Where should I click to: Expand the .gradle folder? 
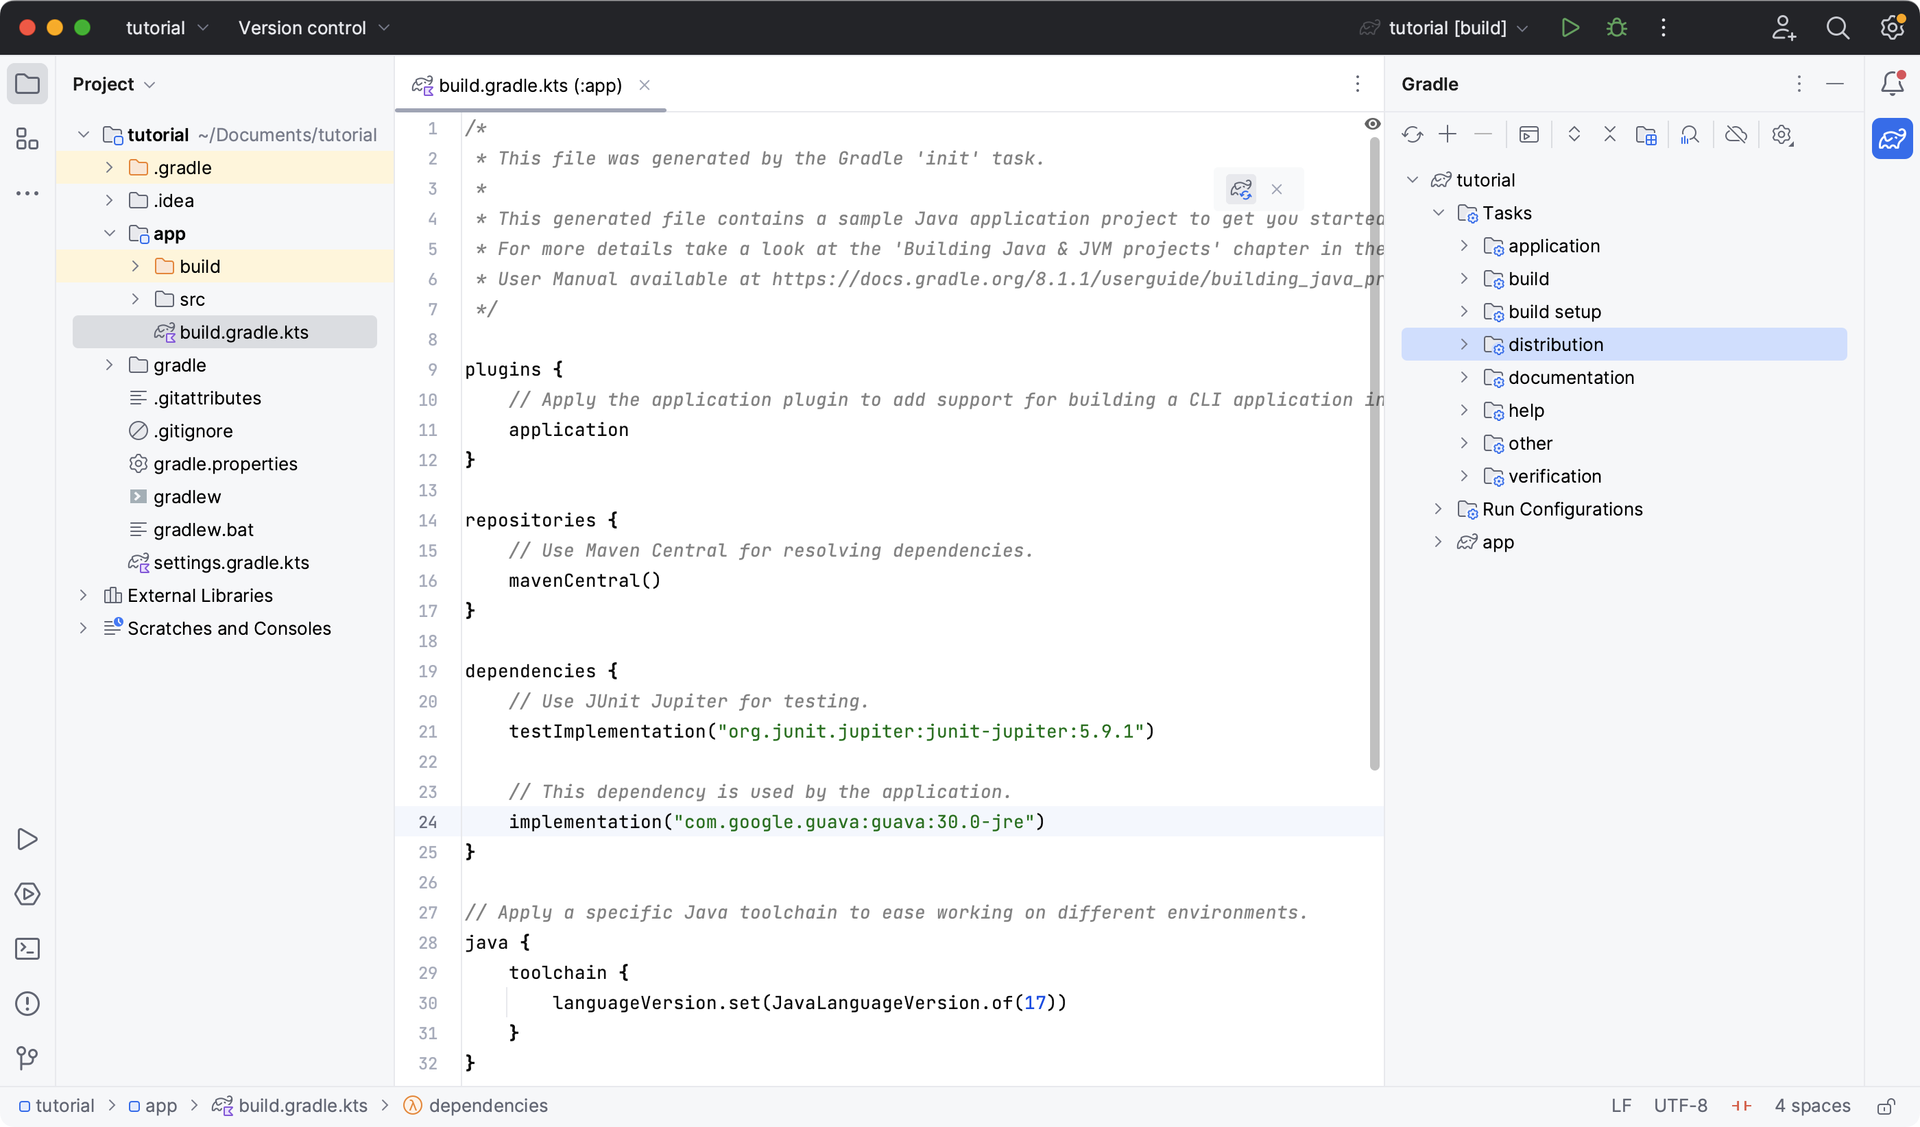tap(110, 167)
